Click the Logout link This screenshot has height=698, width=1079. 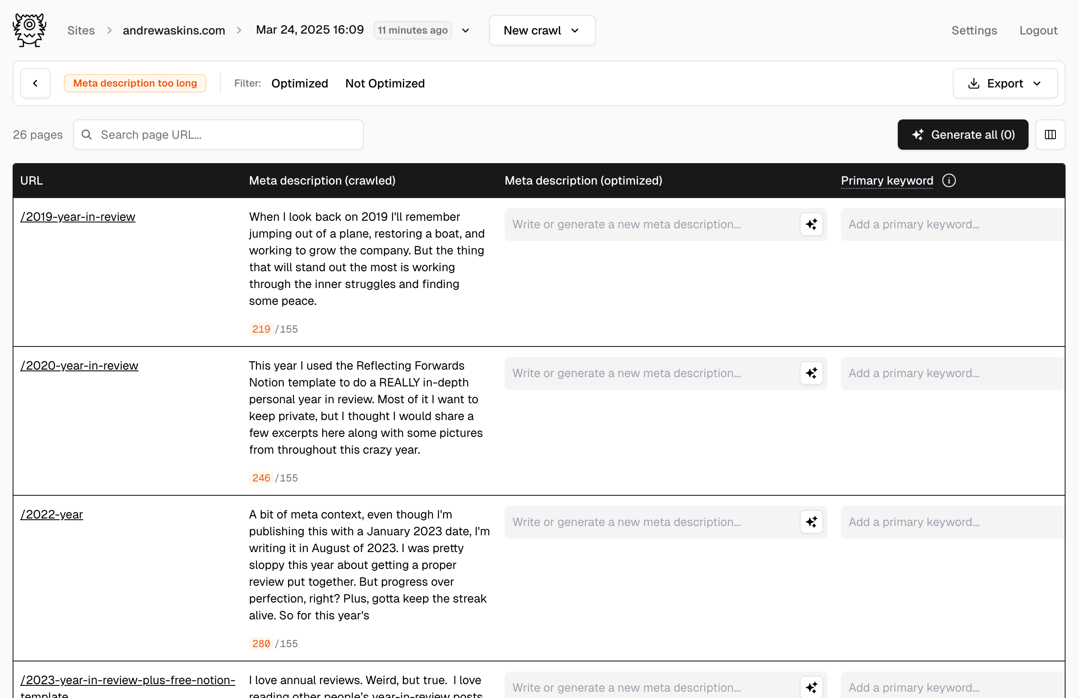[1038, 30]
